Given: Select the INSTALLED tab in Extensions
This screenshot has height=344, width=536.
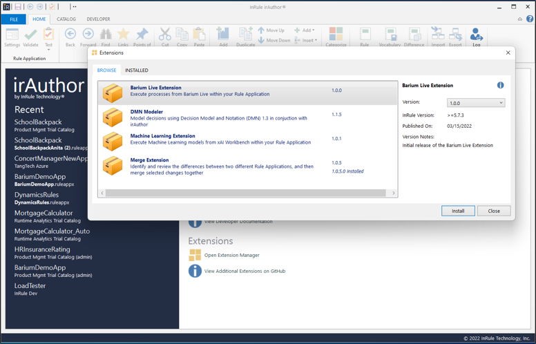Looking at the screenshot, I should point(136,70).
